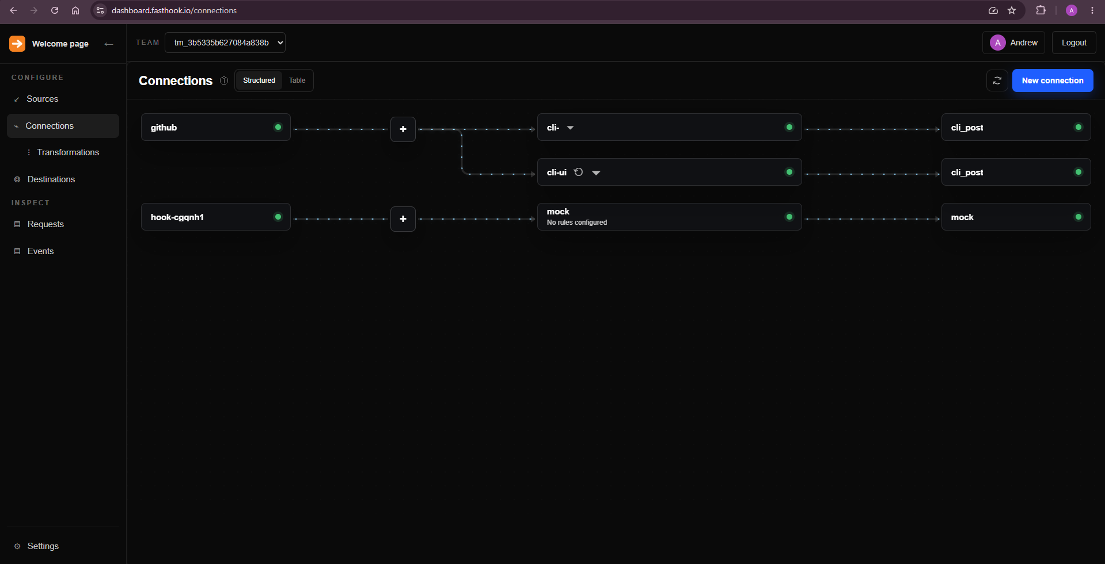Click the Fasthook orange arrow logo
1105x564 pixels.
(17, 44)
